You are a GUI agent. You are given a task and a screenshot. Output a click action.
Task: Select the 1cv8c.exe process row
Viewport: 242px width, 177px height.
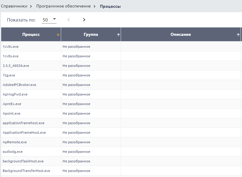click(x=11, y=47)
